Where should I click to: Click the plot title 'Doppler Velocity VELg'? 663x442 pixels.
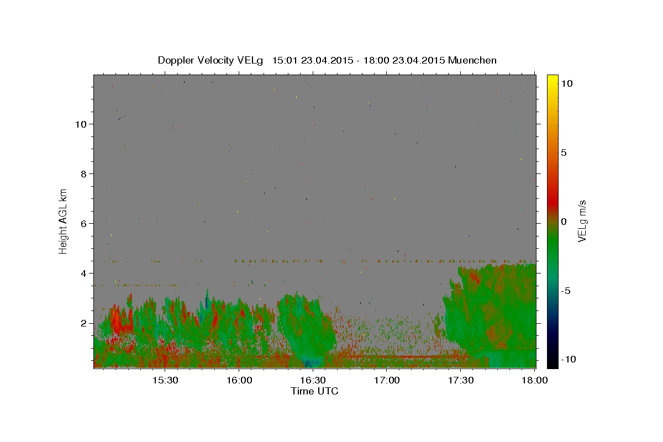point(211,60)
